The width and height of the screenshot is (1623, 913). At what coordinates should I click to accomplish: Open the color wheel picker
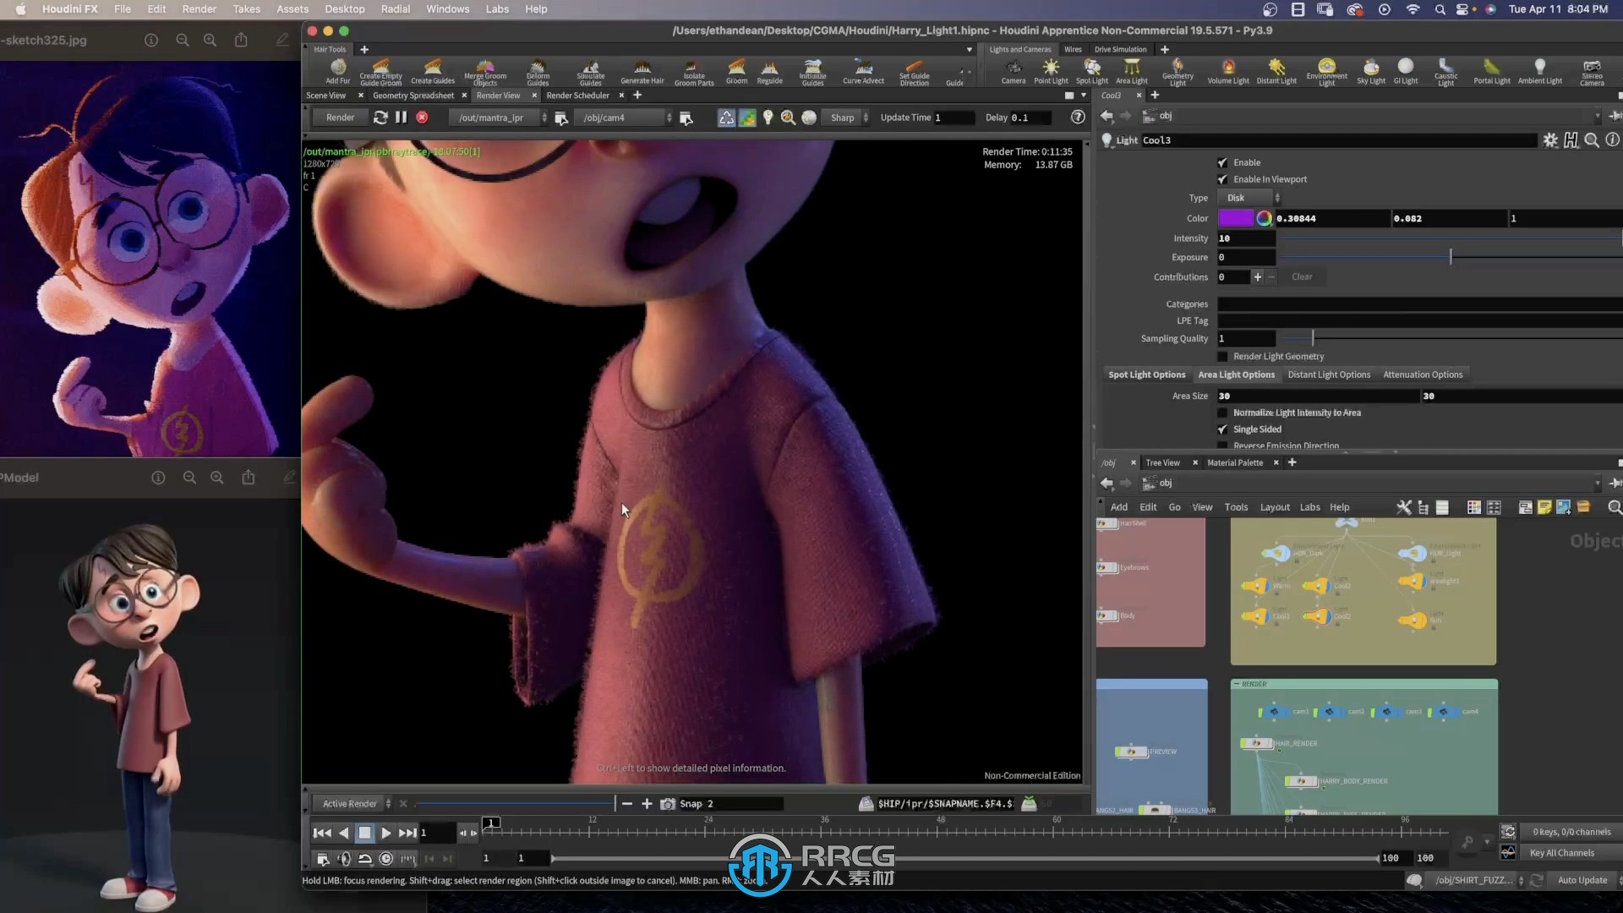(1264, 218)
